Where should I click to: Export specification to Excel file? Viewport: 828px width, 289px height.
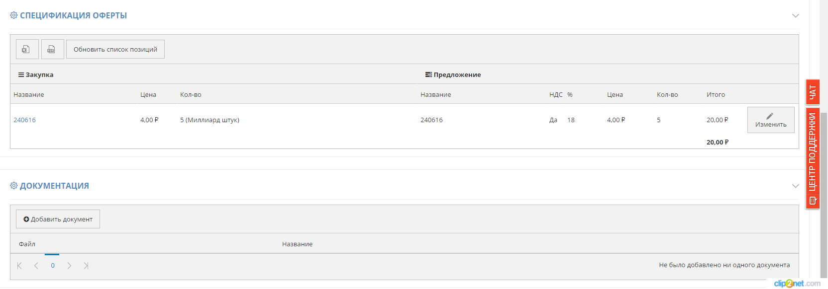(27, 49)
